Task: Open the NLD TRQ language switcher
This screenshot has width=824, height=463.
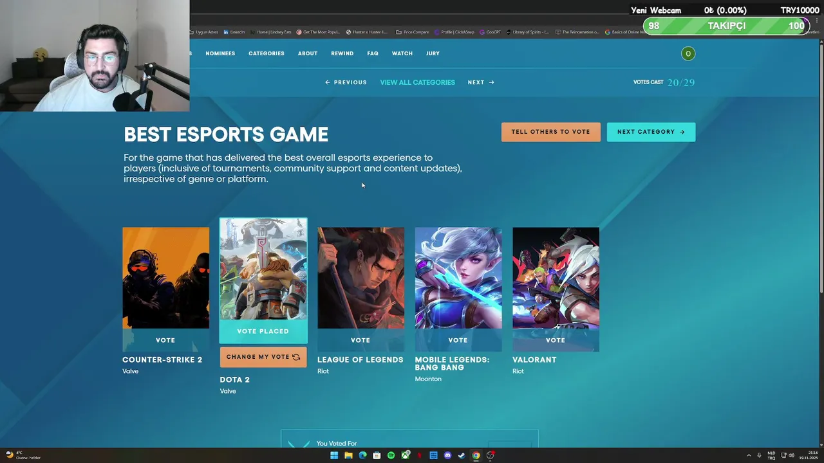Action: (771, 455)
